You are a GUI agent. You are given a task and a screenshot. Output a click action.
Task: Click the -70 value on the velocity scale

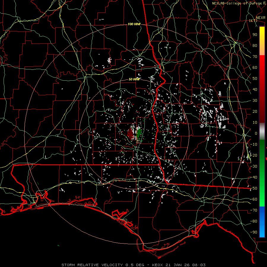pyautogui.click(x=254, y=210)
